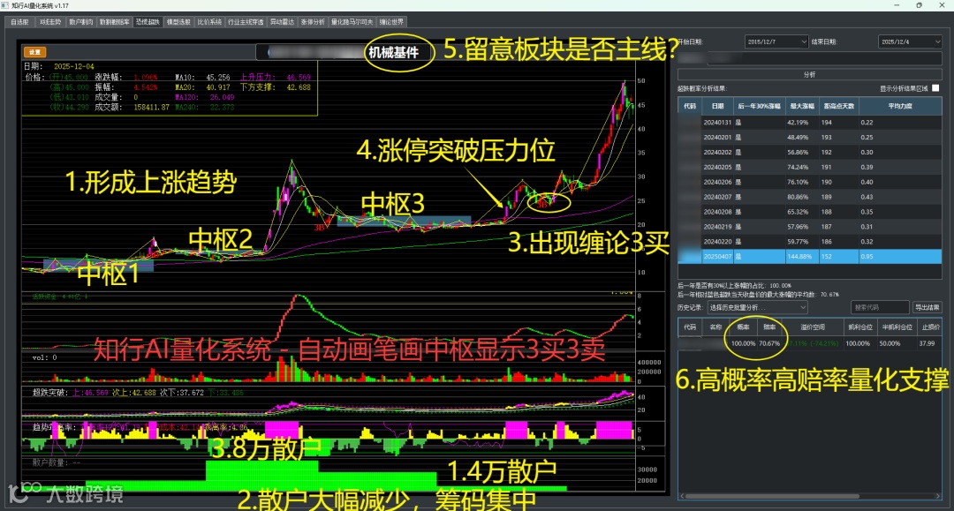The width and height of the screenshot is (954, 511).
Task: Select the row dated 20240201
Action: [809, 138]
